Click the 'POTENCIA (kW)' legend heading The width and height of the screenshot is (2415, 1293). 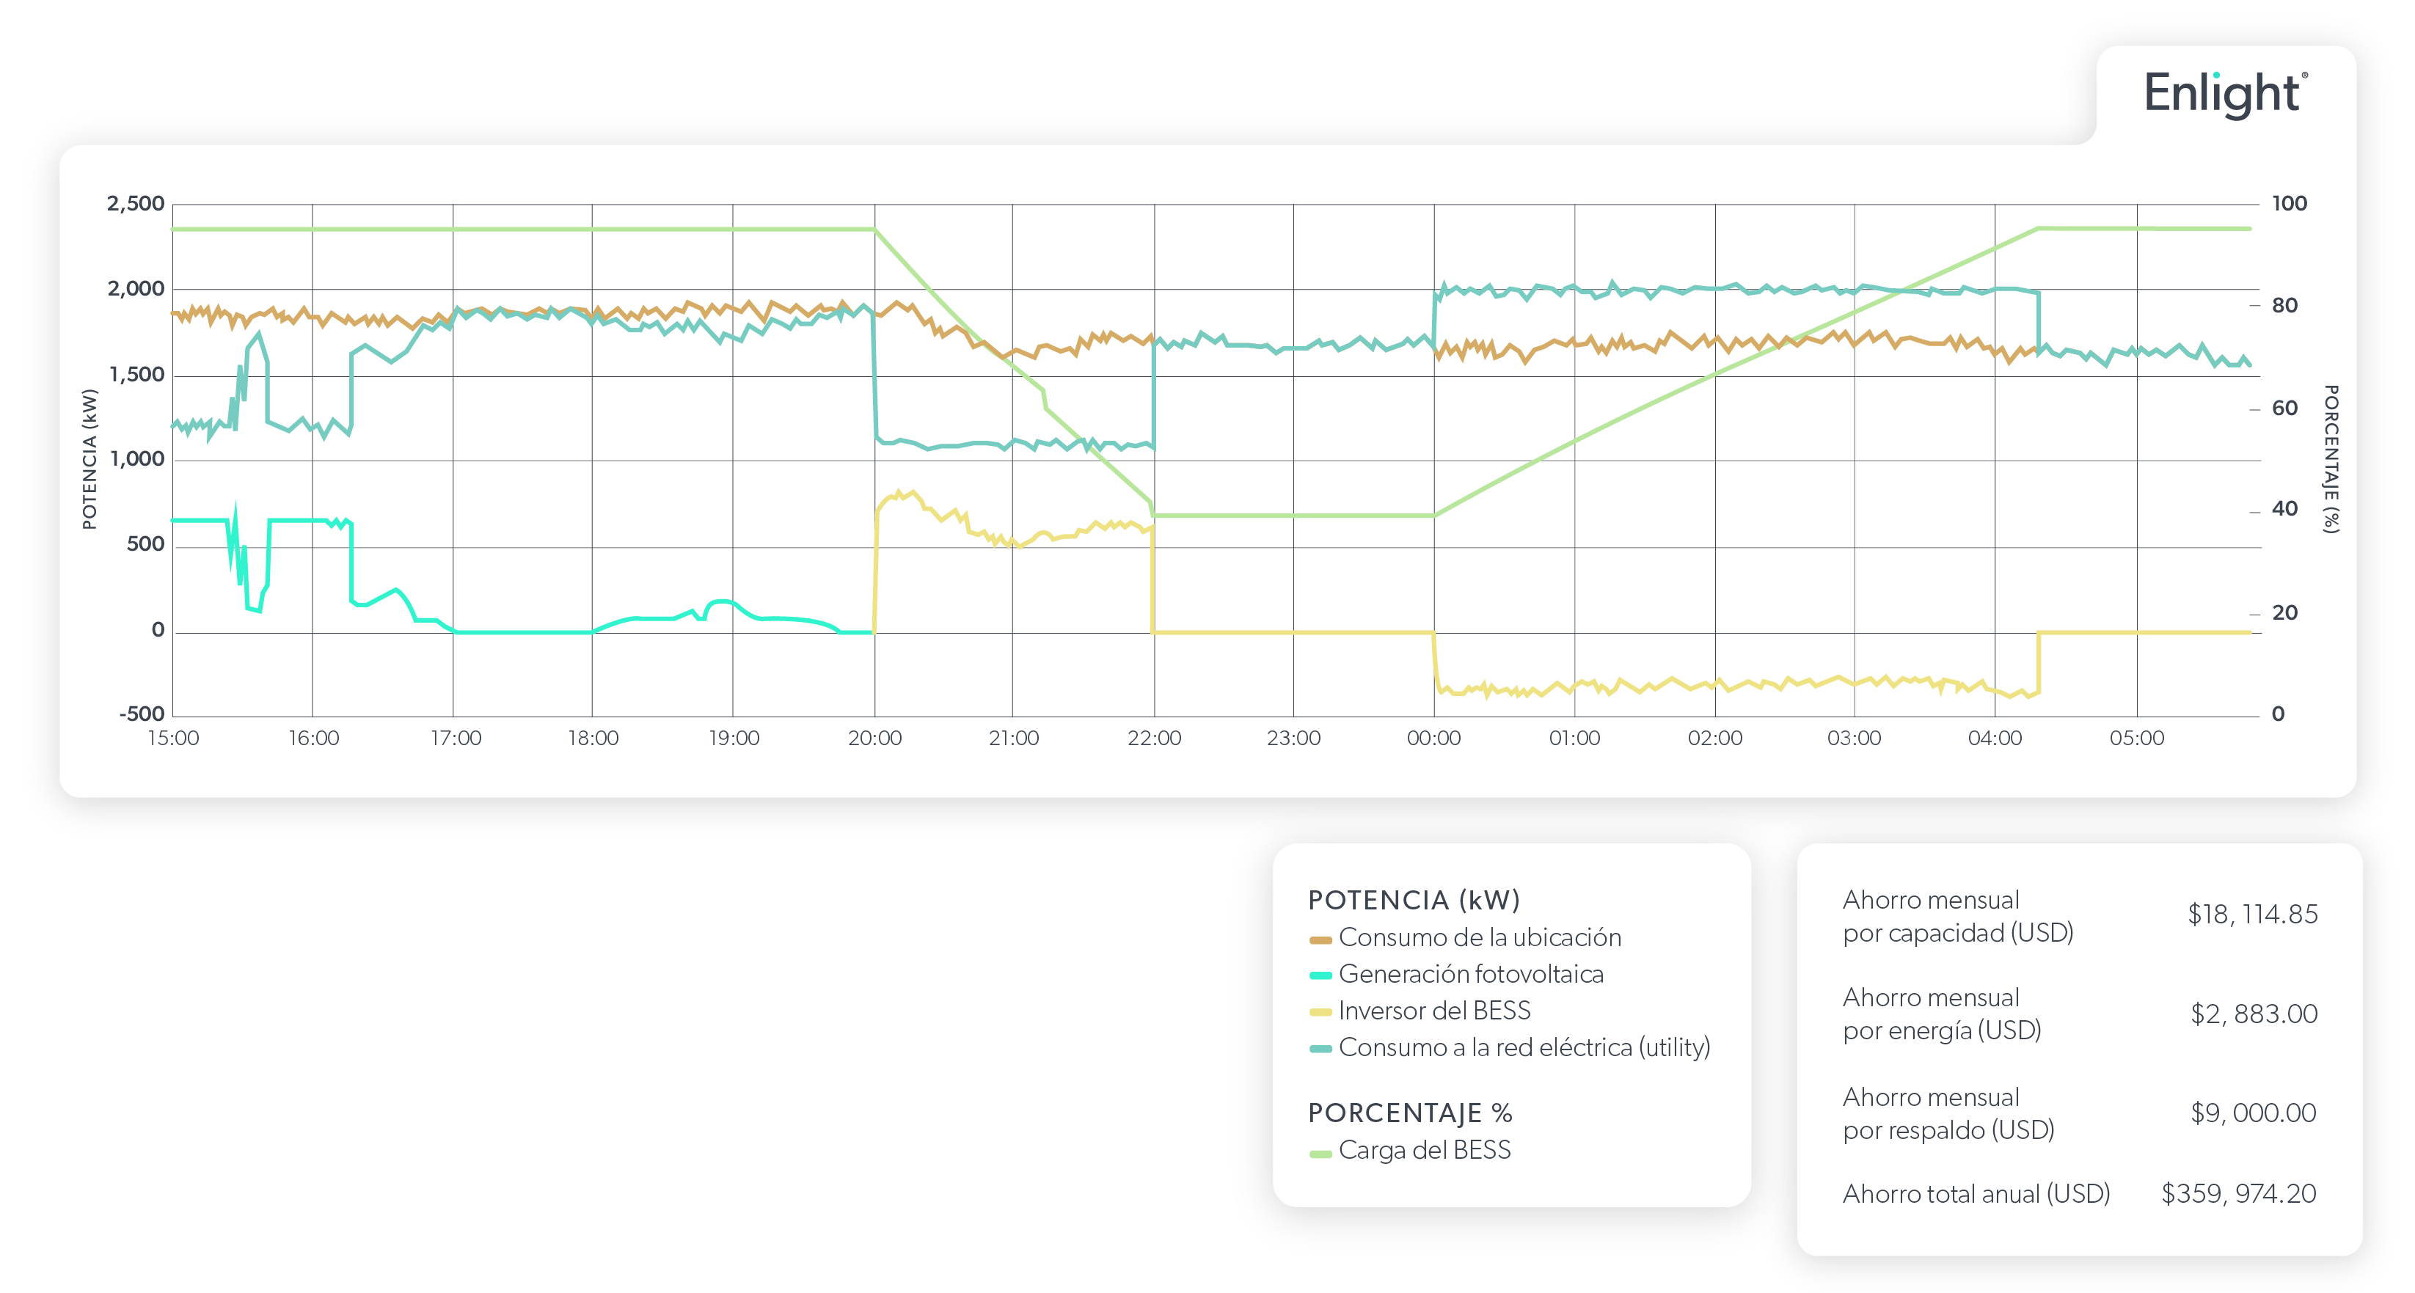(1414, 901)
